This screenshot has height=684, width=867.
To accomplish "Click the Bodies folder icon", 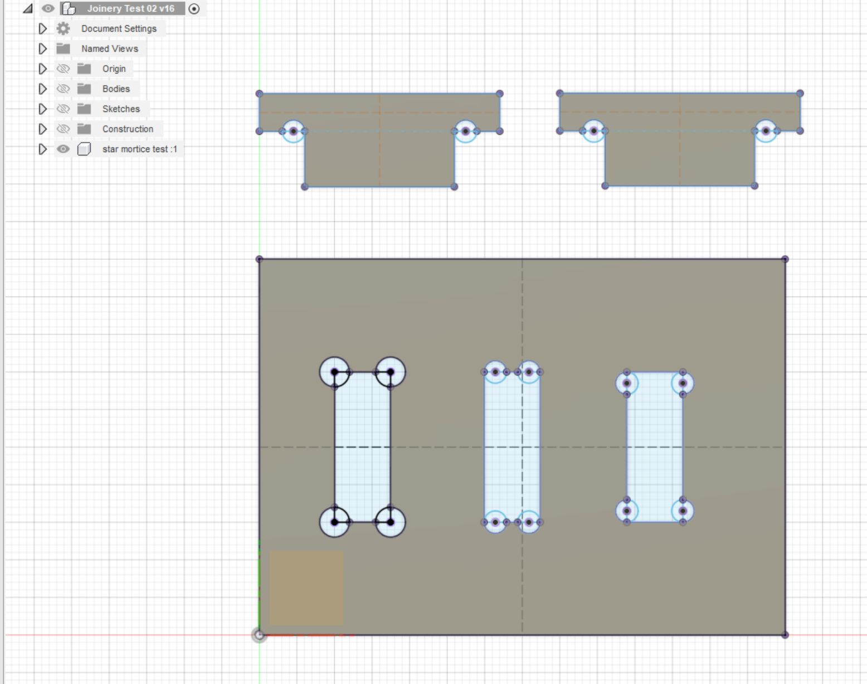I will pos(84,89).
